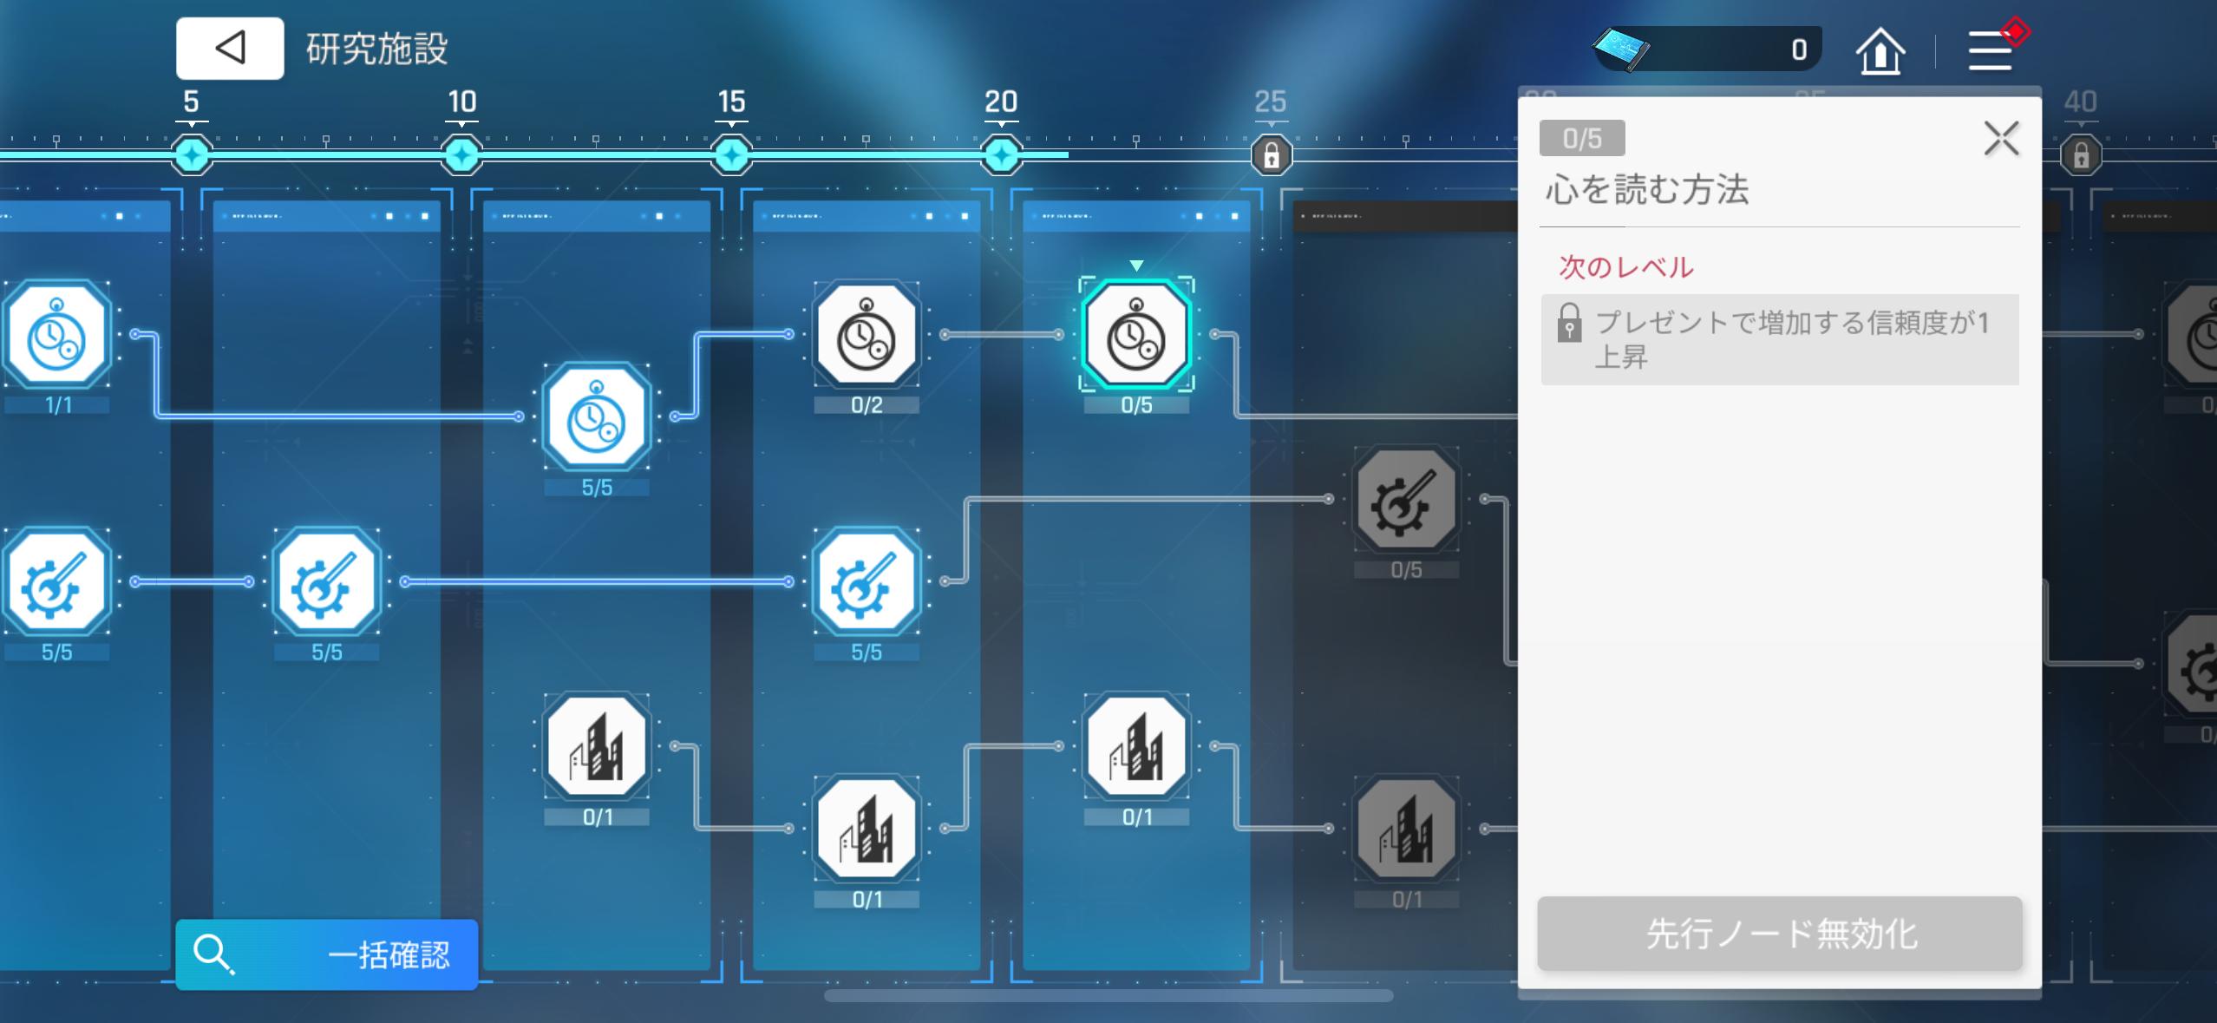Close the 心を読む方法 detail panel

2001,139
